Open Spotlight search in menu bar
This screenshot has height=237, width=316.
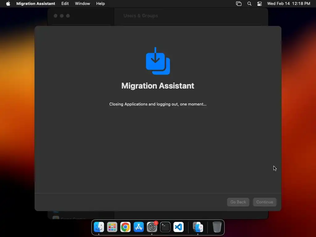[x=249, y=4]
